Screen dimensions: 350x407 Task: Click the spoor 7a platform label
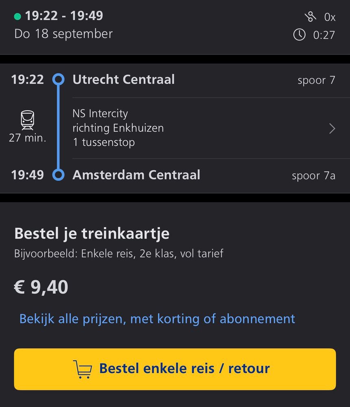314,176
